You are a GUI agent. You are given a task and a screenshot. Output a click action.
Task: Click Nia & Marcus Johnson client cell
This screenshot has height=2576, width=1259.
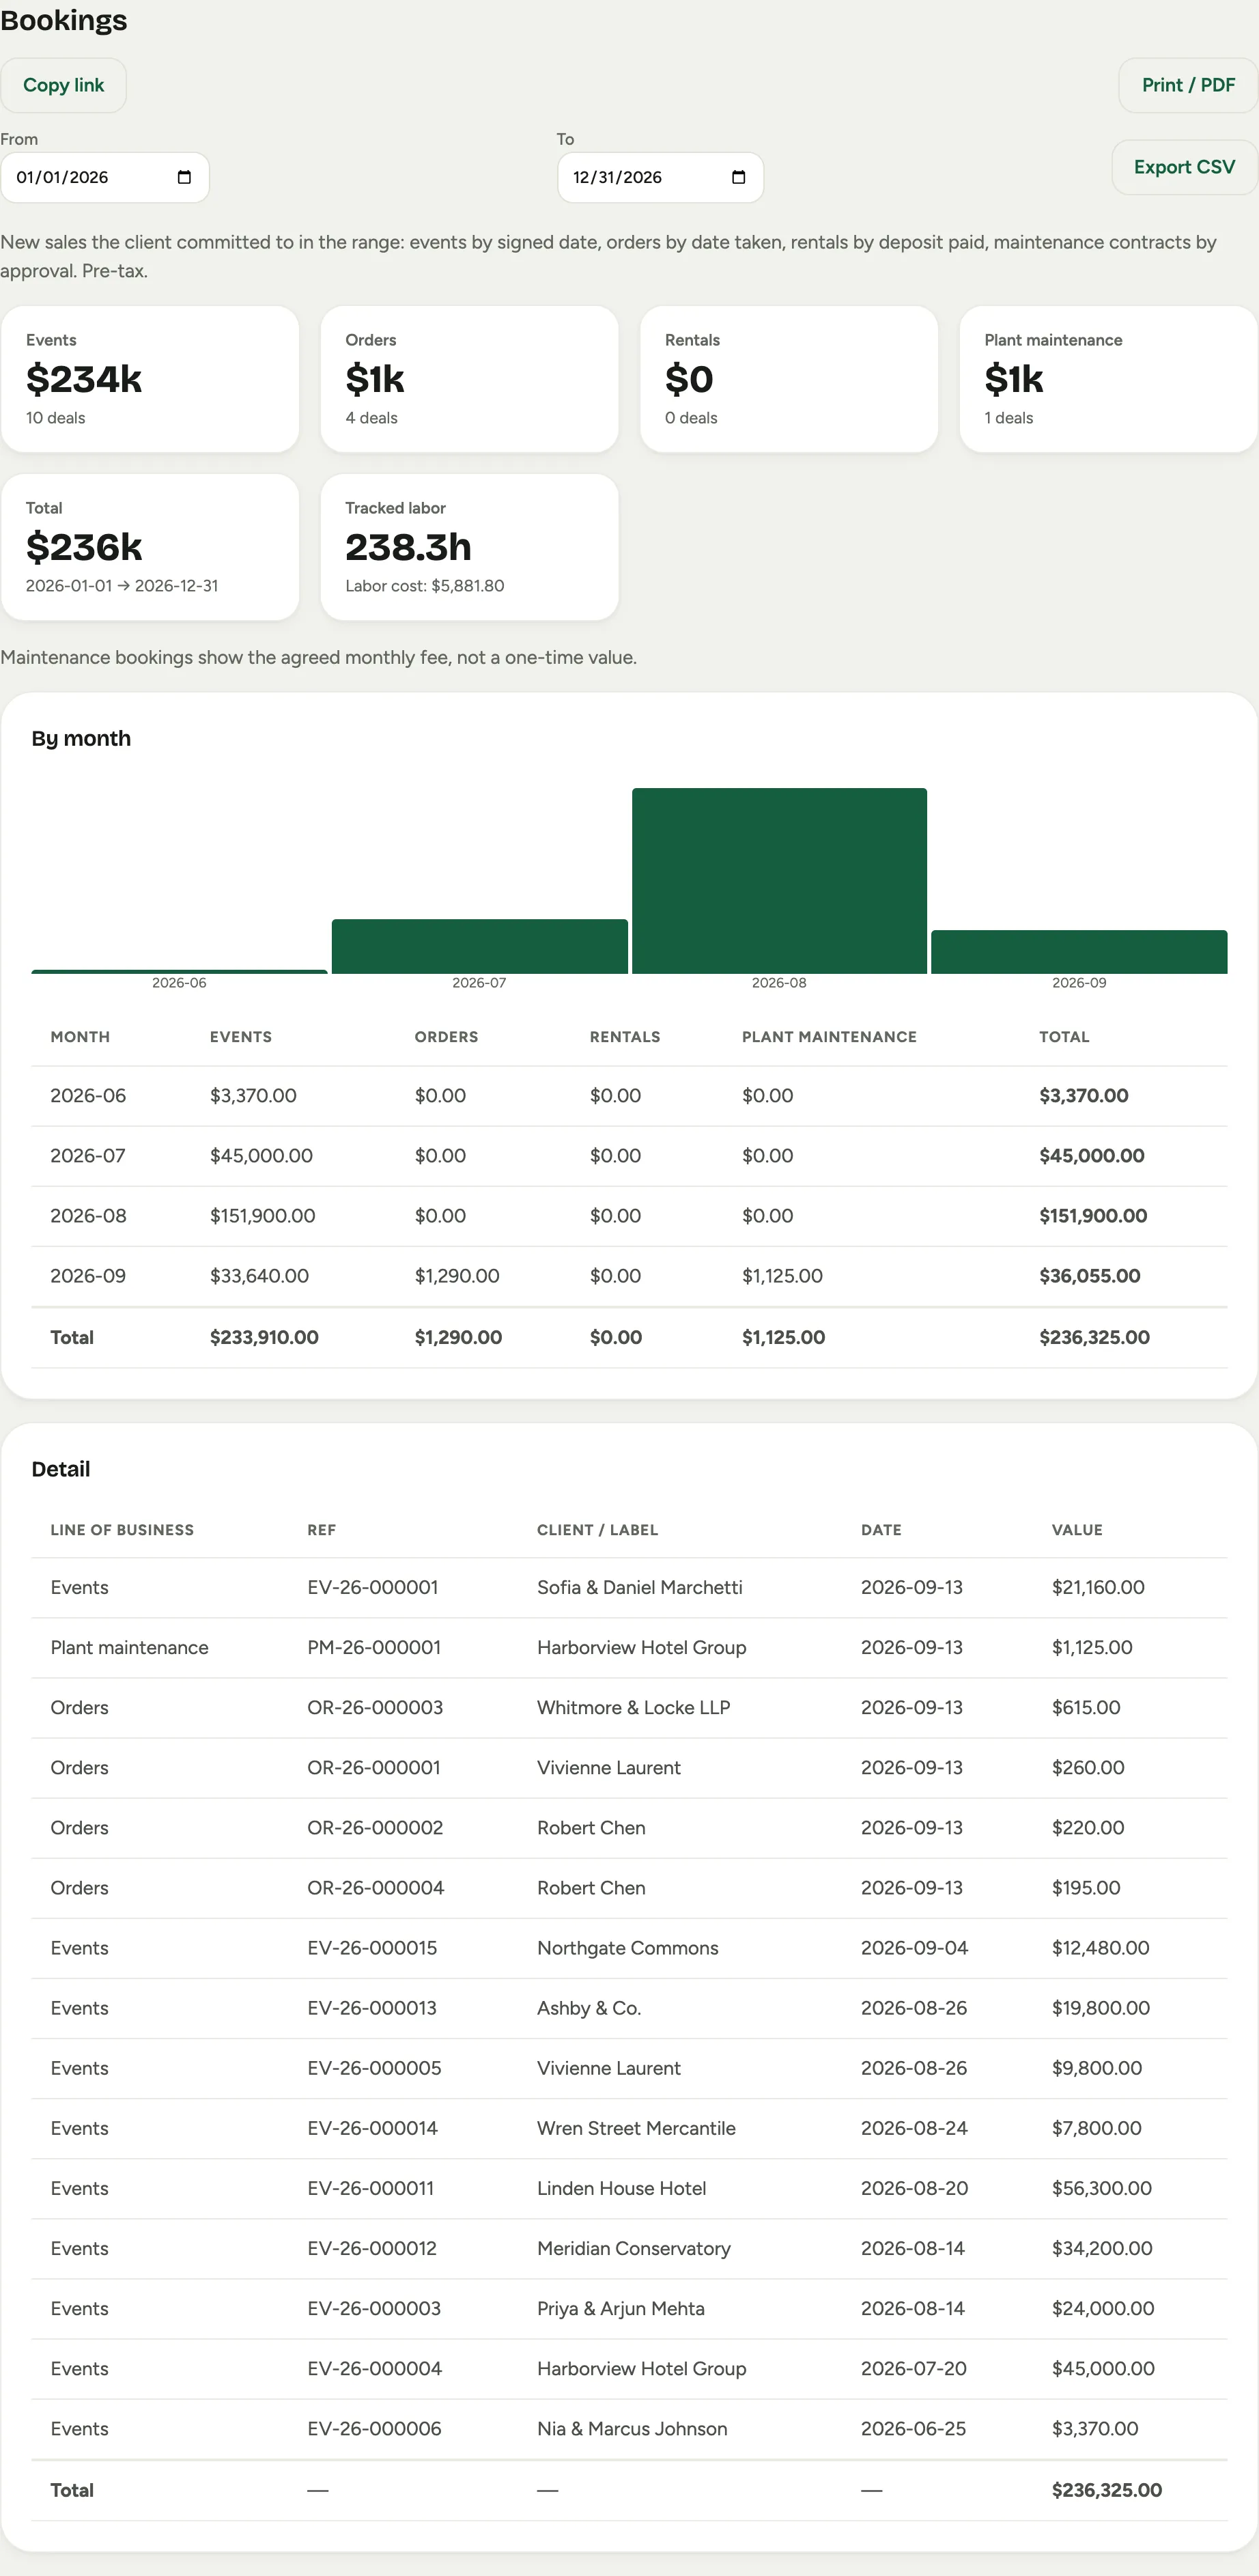pos(632,2428)
